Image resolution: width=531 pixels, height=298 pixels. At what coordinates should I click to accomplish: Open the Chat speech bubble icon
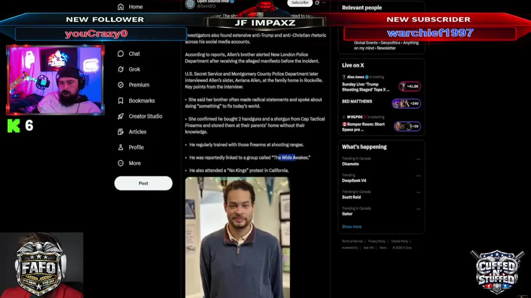[121, 54]
